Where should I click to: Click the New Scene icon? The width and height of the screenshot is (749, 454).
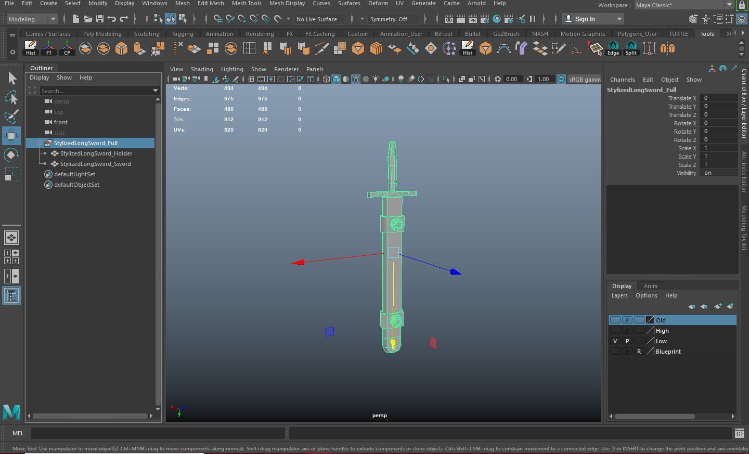pos(76,19)
